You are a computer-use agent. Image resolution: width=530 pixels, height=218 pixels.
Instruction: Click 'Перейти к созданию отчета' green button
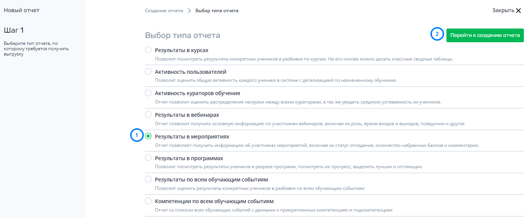(x=485, y=35)
